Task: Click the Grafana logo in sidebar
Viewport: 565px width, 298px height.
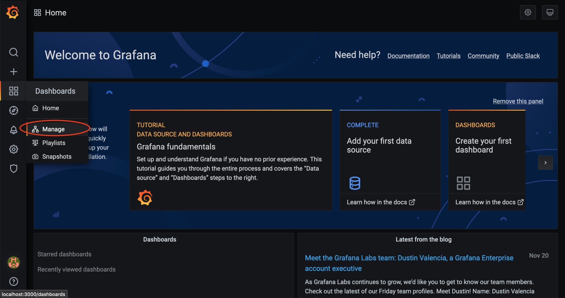Action: pos(13,12)
